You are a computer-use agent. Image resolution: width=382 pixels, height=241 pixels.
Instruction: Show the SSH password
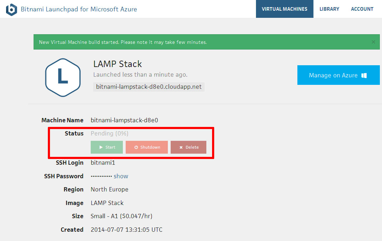click(121, 176)
